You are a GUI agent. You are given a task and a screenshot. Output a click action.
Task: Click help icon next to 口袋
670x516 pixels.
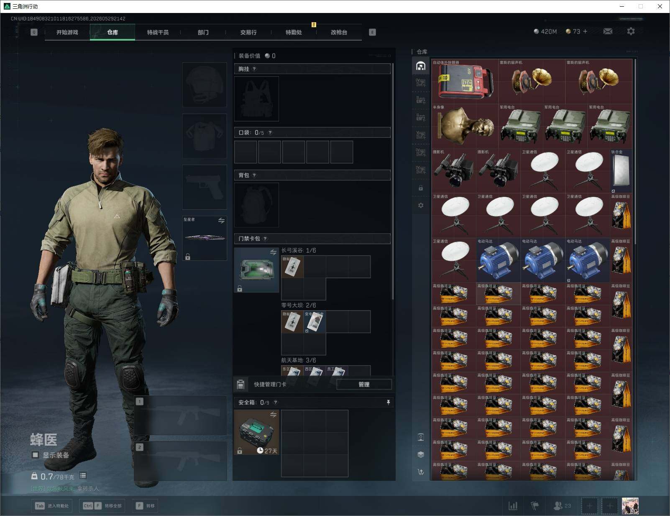tap(270, 133)
